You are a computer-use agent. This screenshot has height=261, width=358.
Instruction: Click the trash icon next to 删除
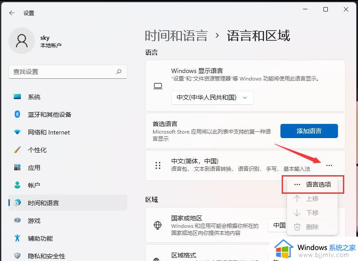[x=297, y=227]
